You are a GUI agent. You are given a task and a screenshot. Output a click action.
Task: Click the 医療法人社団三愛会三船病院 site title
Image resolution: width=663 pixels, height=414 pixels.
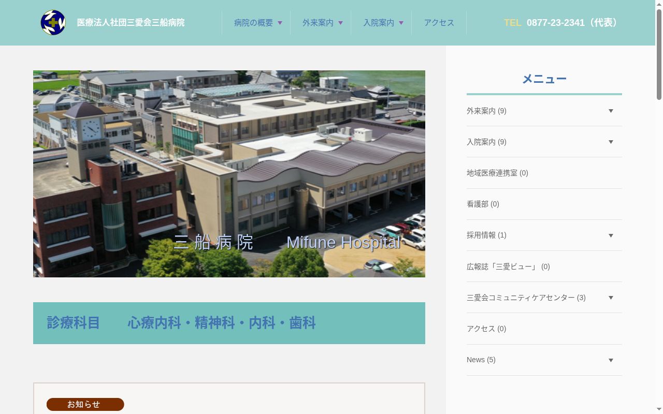click(x=131, y=23)
